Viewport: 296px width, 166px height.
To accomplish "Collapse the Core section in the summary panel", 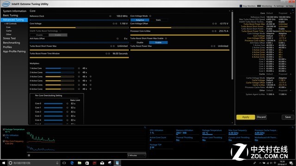I will [291, 13].
